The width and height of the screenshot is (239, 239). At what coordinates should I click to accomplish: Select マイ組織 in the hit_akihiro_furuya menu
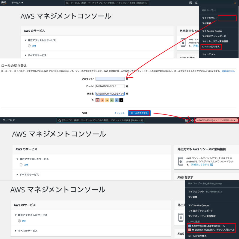(193, 197)
